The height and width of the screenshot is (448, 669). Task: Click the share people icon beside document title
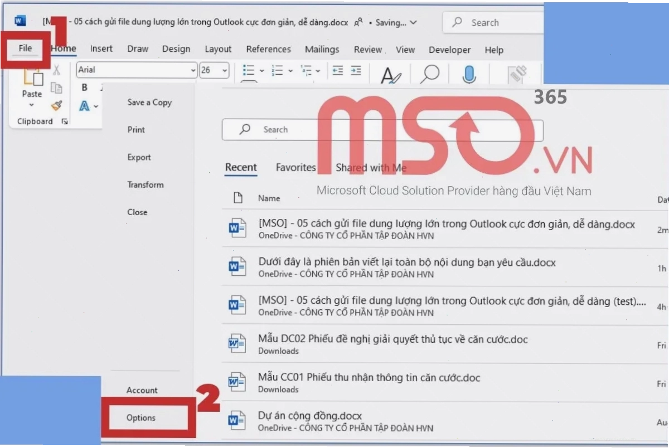359,22
